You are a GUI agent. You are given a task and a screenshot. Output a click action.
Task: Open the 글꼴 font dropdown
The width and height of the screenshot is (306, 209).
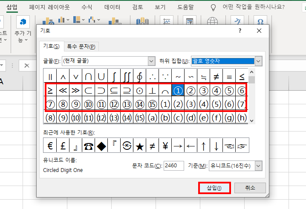point(151,61)
